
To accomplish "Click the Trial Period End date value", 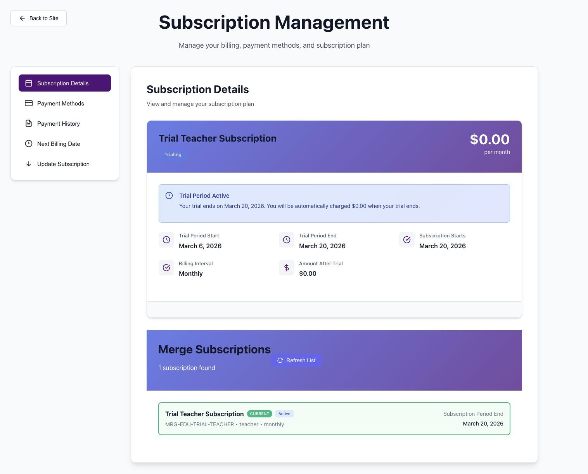I will [322, 246].
